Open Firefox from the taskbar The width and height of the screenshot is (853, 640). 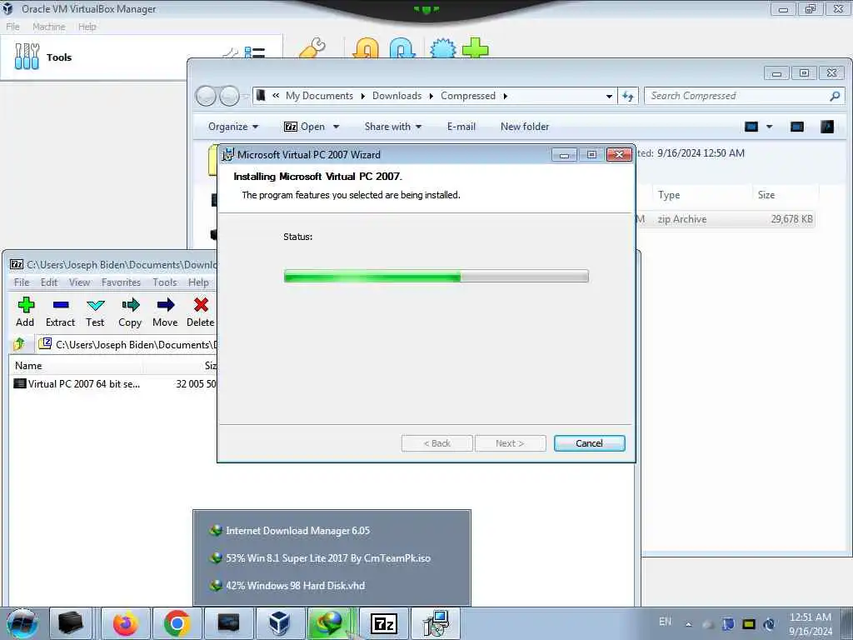[126, 623]
